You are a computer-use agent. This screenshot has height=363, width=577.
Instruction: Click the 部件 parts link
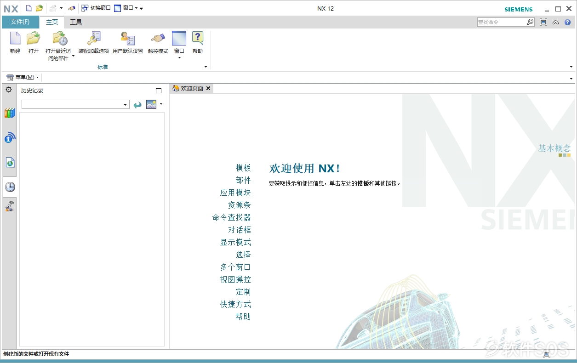click(x=243, y=180)
